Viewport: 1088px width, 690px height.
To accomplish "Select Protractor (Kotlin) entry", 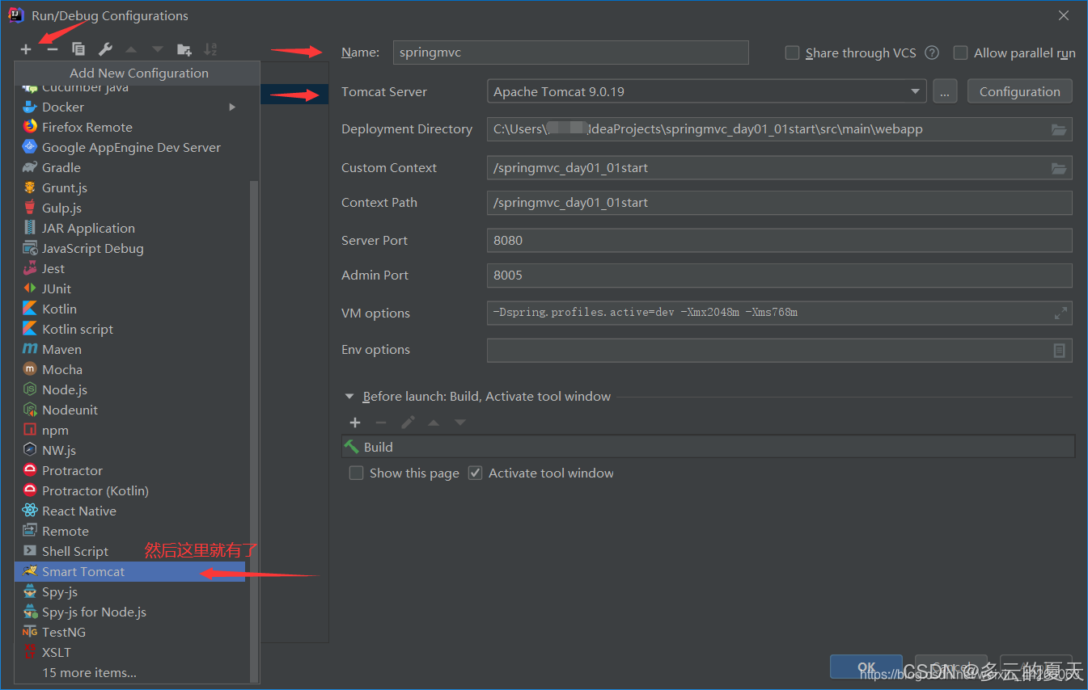I will coord(129,490).
